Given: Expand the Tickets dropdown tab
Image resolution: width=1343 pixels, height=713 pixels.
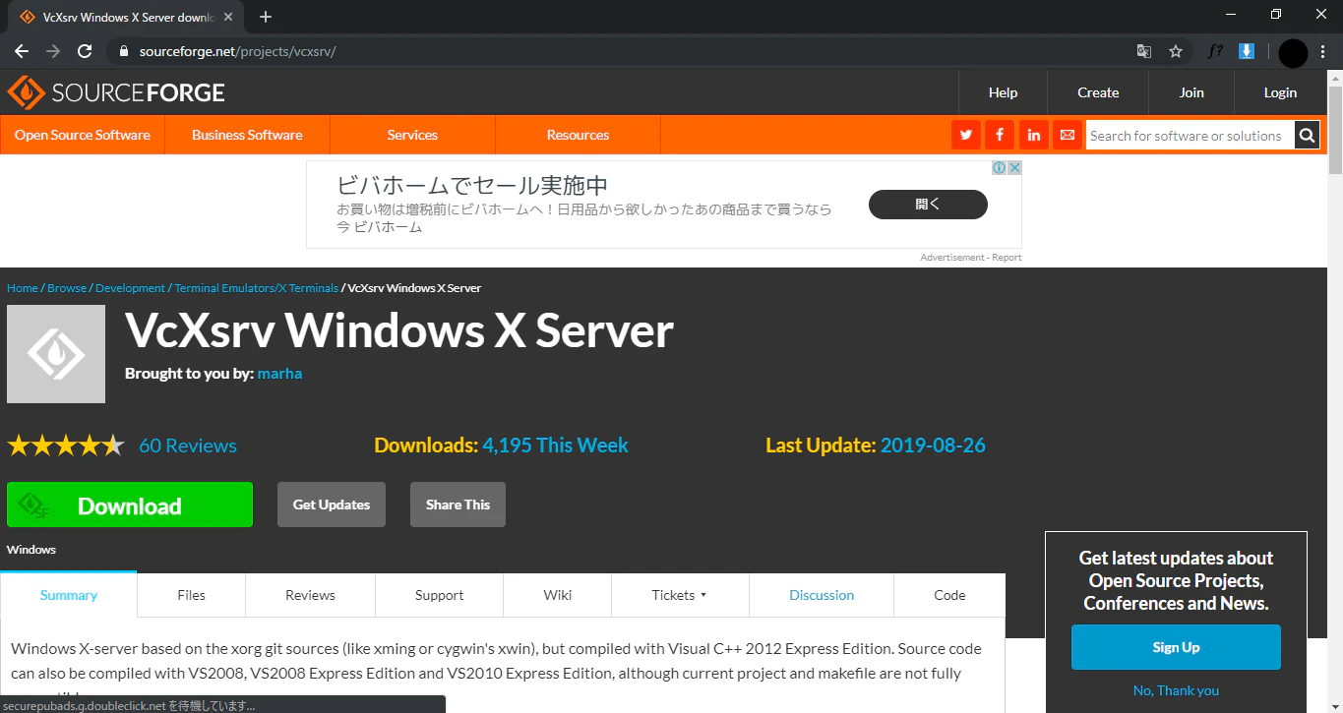Looking at the screenshot, I should (680, 595).
